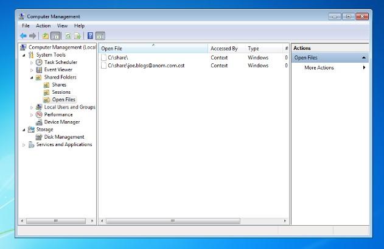The height and width of the screenshot is (249, 384).
Task: Click the Storage icon in tree
Action: pyautogui.click(x=31, y=130)
